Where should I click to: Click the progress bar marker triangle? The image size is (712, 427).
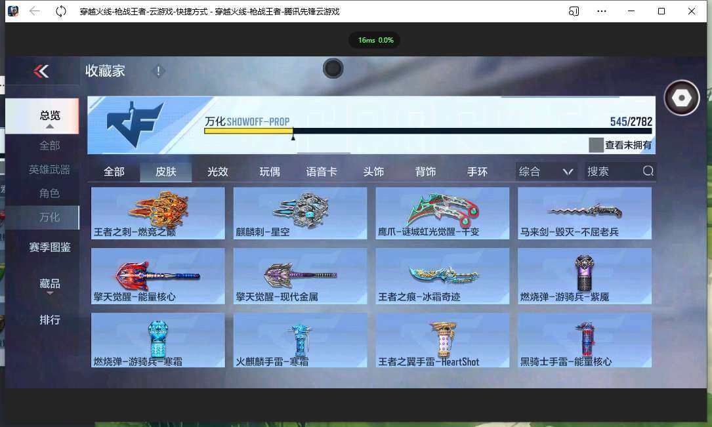293,137
